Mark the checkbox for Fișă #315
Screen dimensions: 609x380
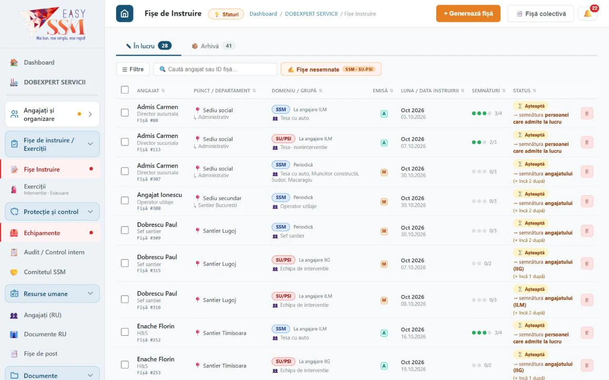125,263
